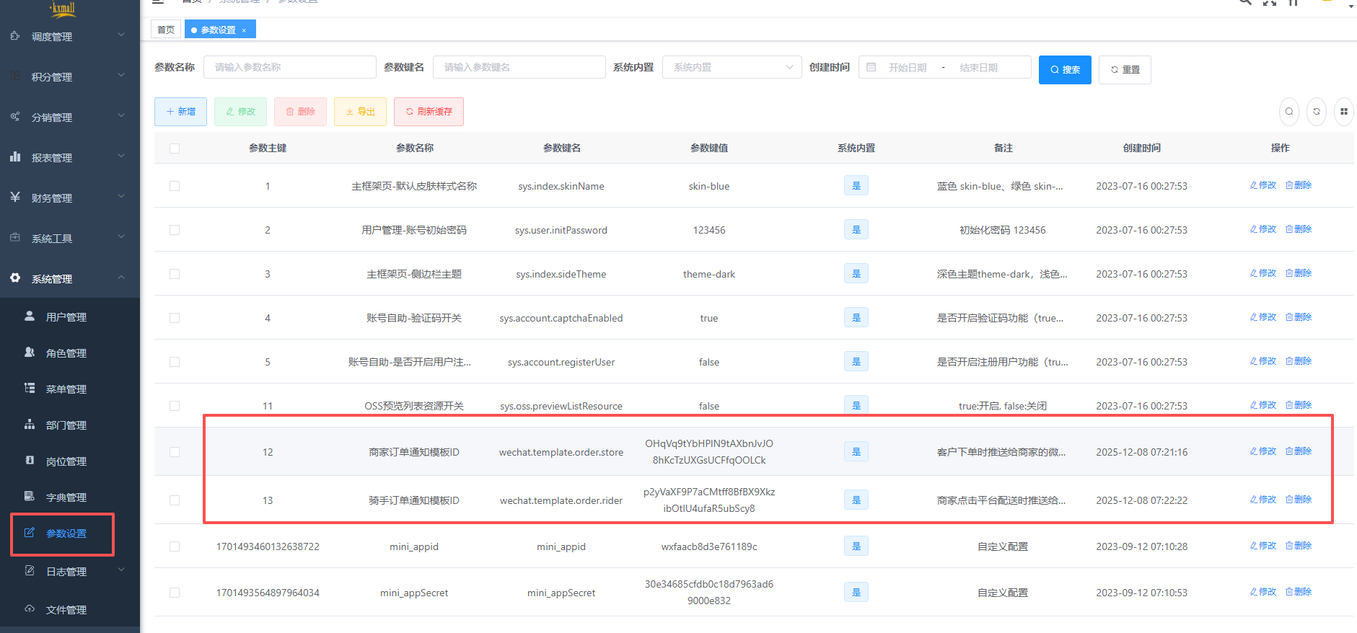
Task: Click the round search toggle icon
Action: click(x=1288, y=112)
